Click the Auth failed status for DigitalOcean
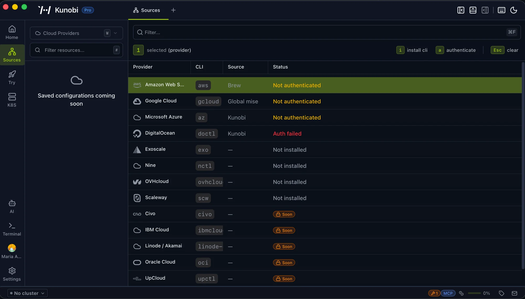 click(x=287, y=134)
